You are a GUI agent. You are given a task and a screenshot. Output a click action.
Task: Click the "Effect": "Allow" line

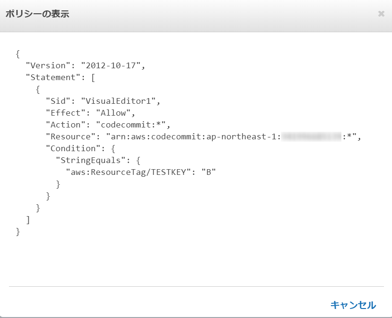pos(90,113)
